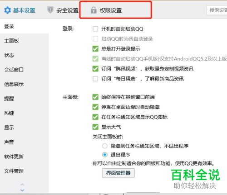This screenshot has width=227, height=195.
Task: Toggle 始终保持在其他窗口前端
Action: coord(95,97)
